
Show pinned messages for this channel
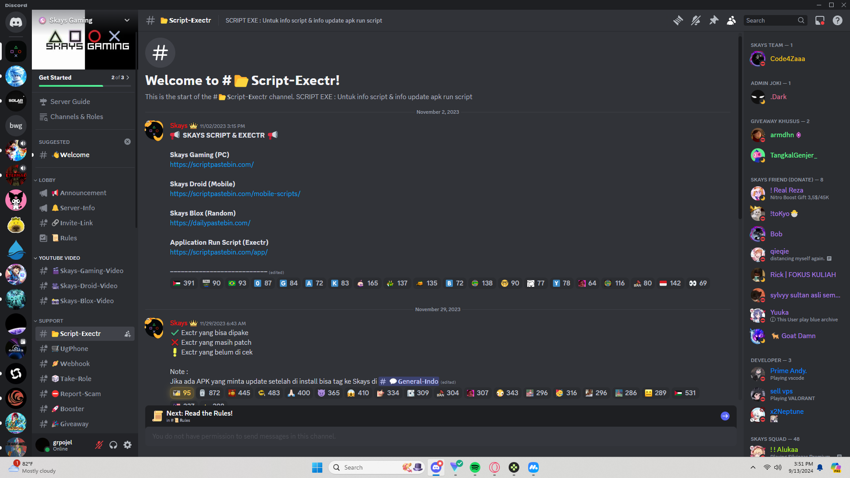click(714, 20)
